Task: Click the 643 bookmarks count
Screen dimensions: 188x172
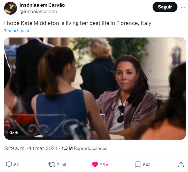Action: 147,165
